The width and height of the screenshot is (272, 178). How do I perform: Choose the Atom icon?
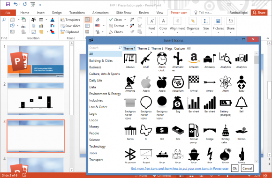[x=226, y=82]
